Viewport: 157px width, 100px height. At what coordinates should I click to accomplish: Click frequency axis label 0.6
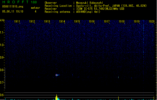coord(2,95)
